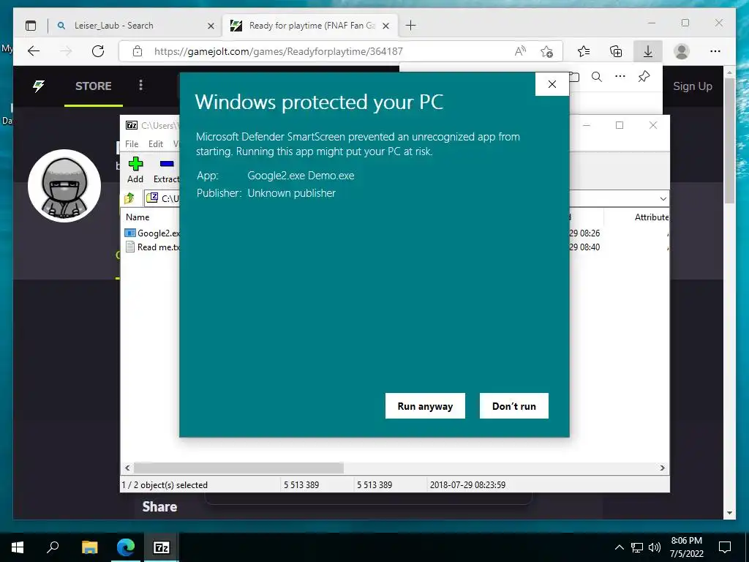The width and height of the screenshot is (749, 562).
Task: Open Edge tab actions menu icon
Action: pos(31,26)
